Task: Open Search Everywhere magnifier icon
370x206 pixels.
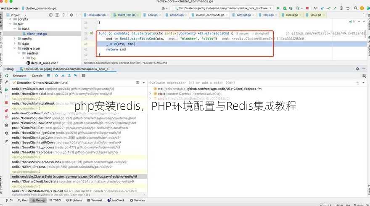Action: pos(356,8)
